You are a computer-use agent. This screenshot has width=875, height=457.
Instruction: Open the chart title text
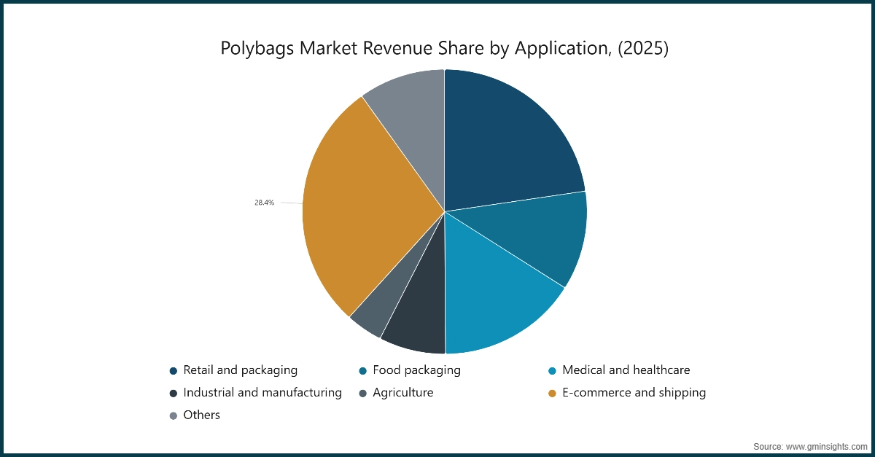[444, 48]
